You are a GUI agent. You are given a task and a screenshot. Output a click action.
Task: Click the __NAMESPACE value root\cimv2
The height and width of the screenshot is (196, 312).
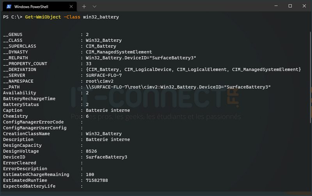[99, 81]
